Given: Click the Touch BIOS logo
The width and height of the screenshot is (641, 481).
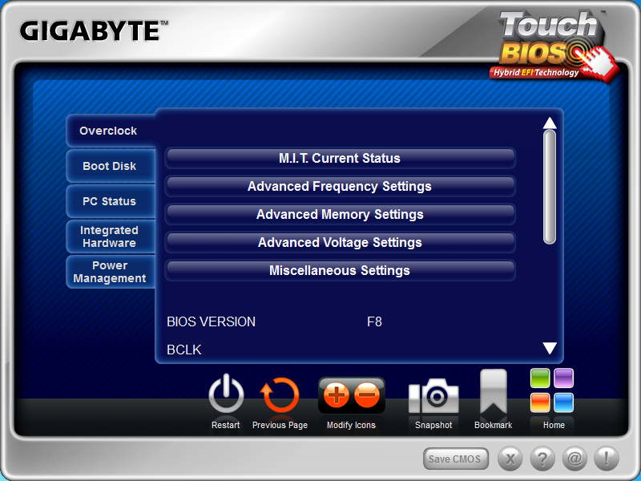Looking at the screenshot, I should [554, 46].
